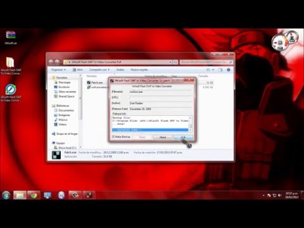Launch the iWisoft Flash SWF Converter desktop shortcut
This screenshot has width=304, height=228.
coord(11,93)
